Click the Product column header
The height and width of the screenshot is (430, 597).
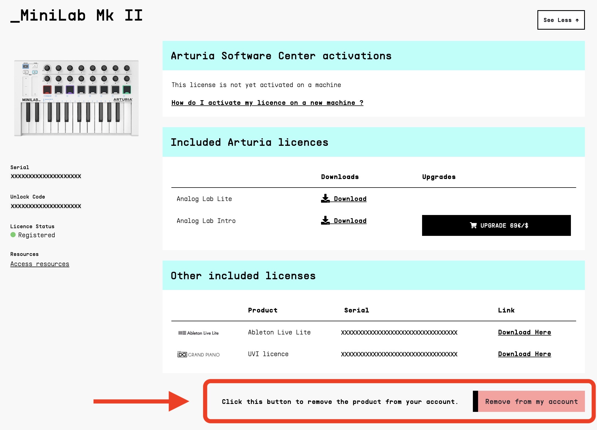point(263,310)
